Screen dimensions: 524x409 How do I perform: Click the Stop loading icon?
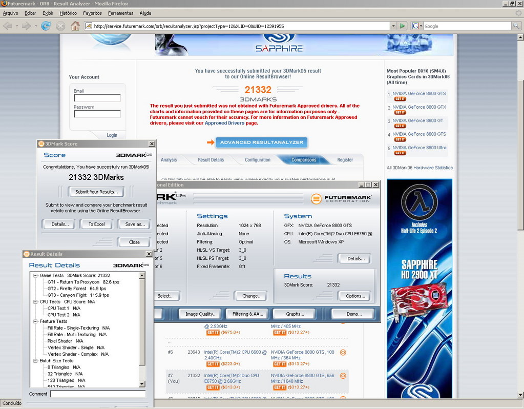60,26
